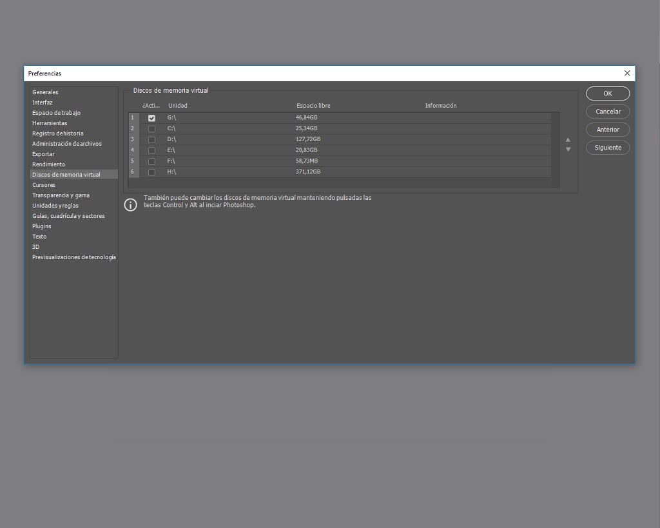
Task: Advance to next section with Siguiente
Action: [608, 148]
